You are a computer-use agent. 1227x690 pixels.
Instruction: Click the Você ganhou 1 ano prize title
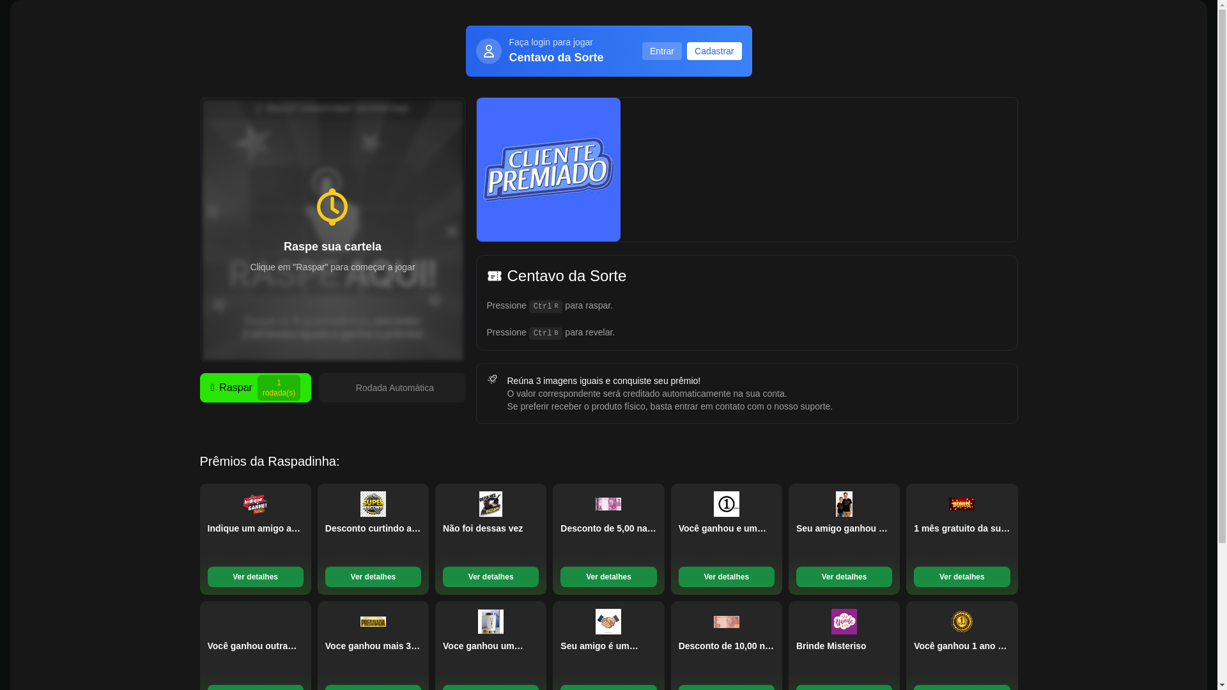(961, 646)
